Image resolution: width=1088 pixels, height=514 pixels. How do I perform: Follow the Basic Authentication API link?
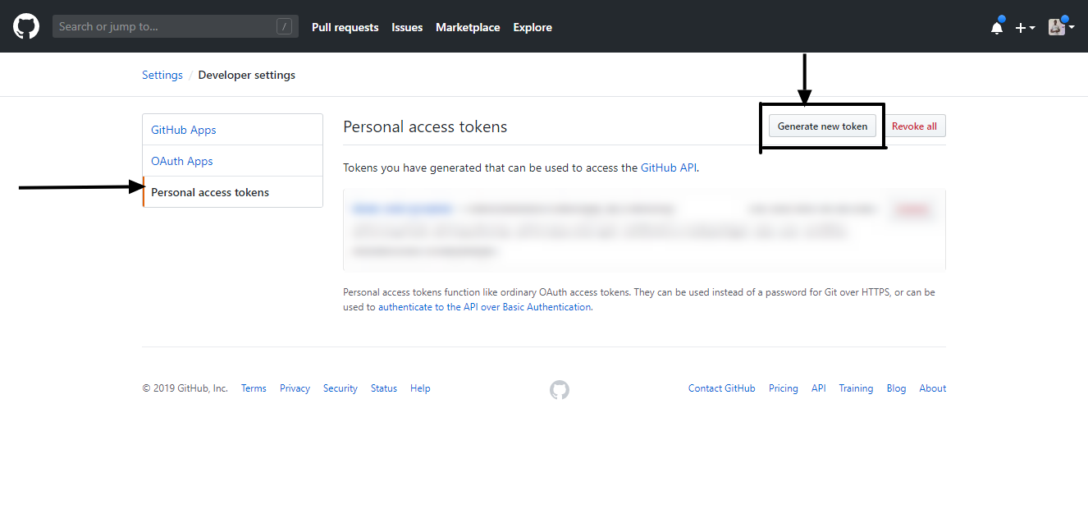(x=484, y=307)
